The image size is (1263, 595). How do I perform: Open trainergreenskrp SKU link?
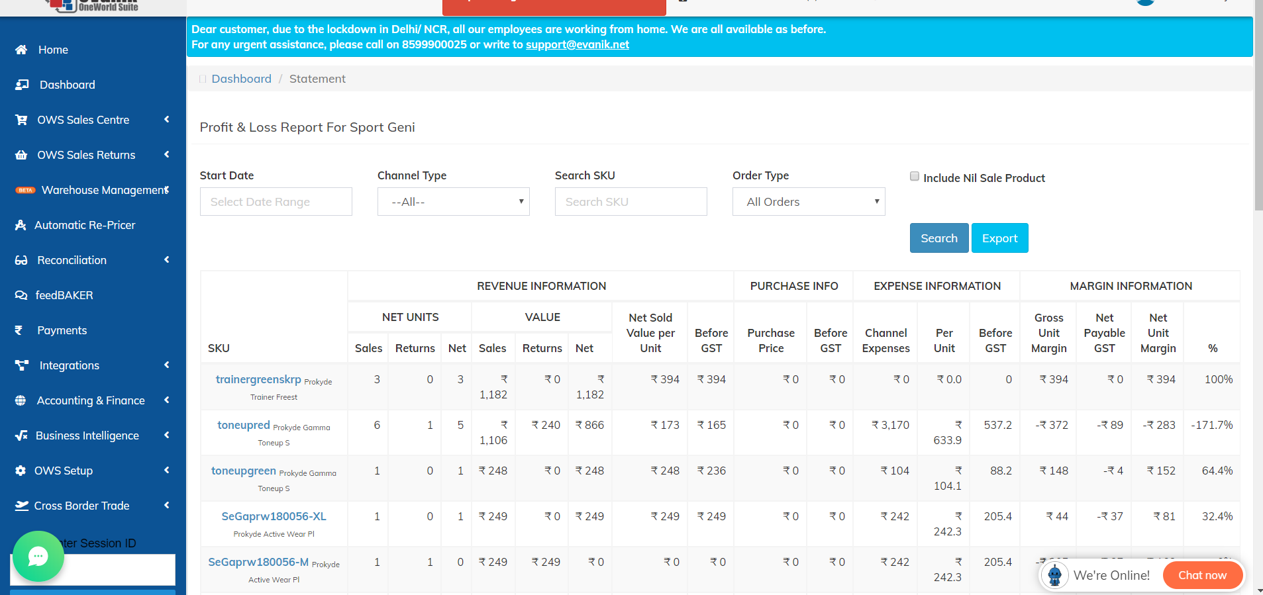pos(258,379)
